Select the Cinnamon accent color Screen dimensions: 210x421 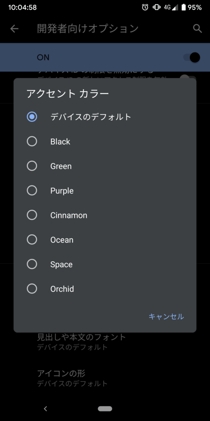coord(105,215)
